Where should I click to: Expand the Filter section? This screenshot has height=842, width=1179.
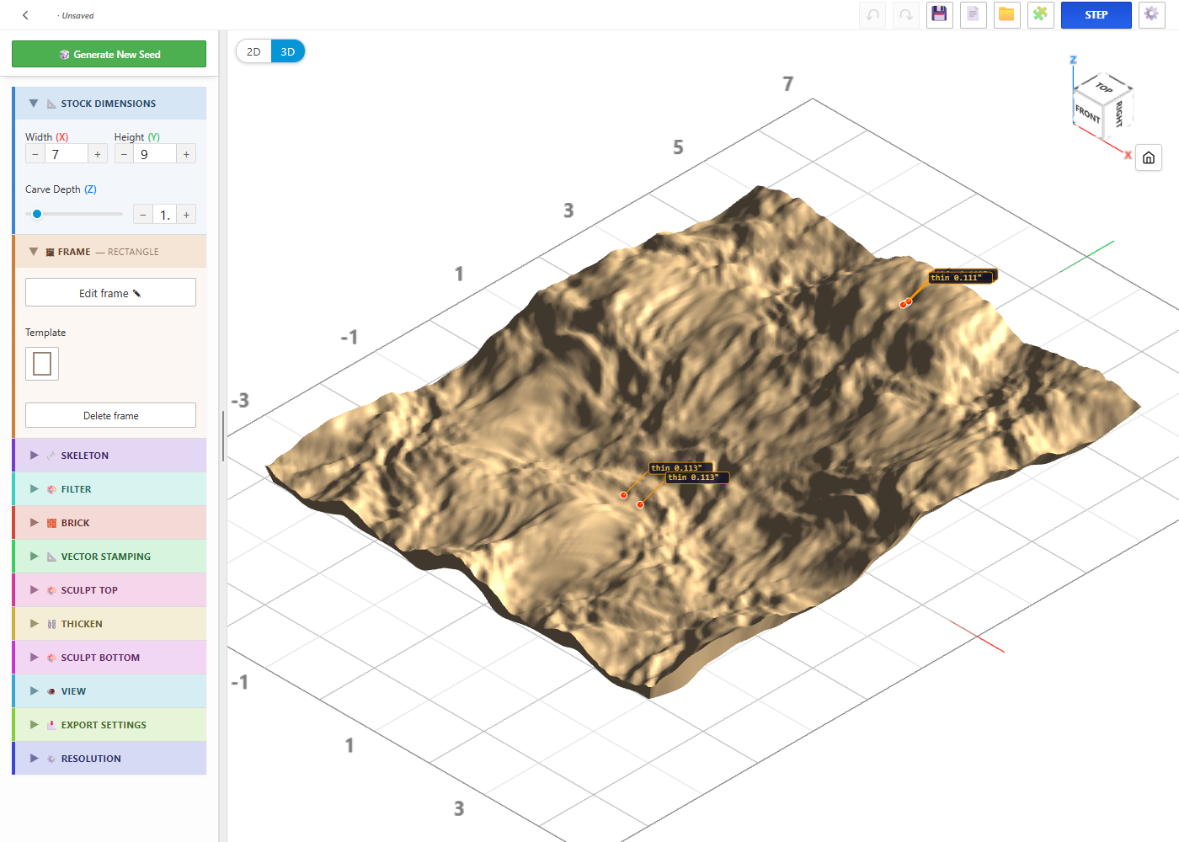click(109, 489)
